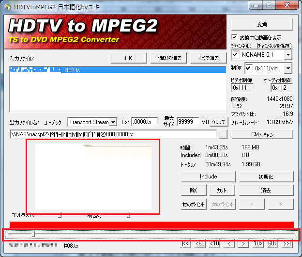
Task: Toggle '変換中に動画を表示' checkbox
Action: point(235,37)
